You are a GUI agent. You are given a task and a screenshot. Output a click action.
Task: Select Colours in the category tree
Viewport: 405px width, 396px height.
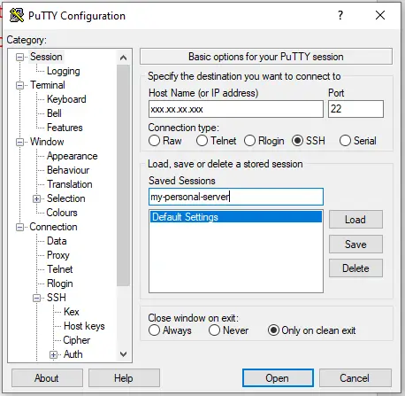pos(62,213)
